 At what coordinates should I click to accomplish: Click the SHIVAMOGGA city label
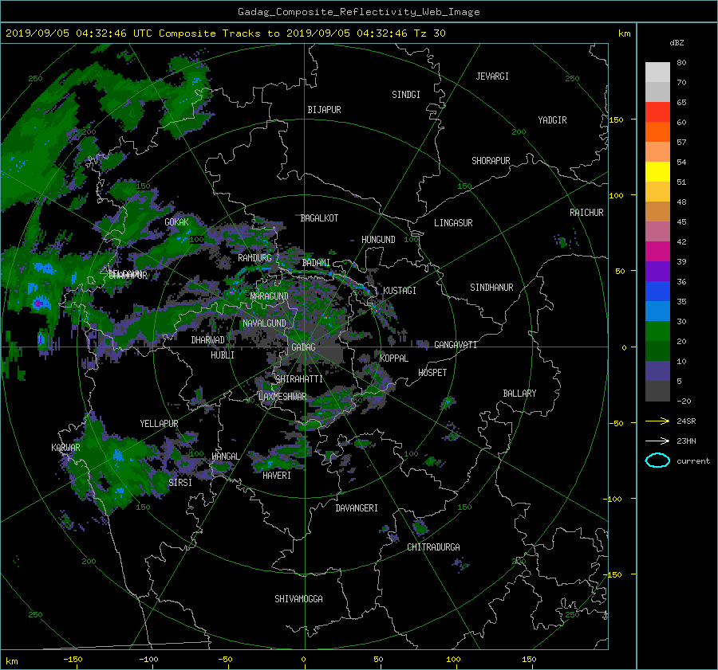click(x=298, y=599)
